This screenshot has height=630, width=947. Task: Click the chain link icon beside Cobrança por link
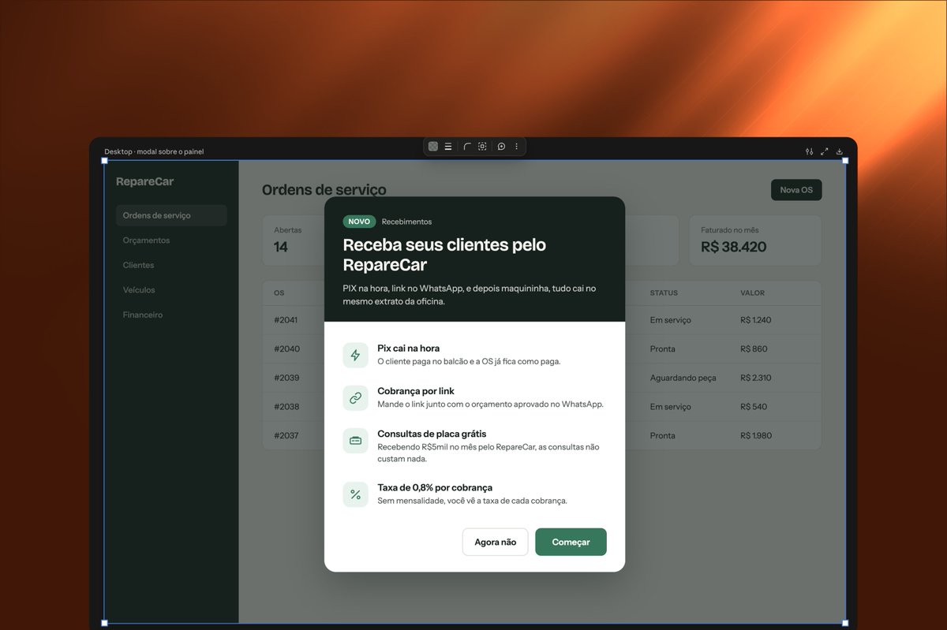(355, 398)
